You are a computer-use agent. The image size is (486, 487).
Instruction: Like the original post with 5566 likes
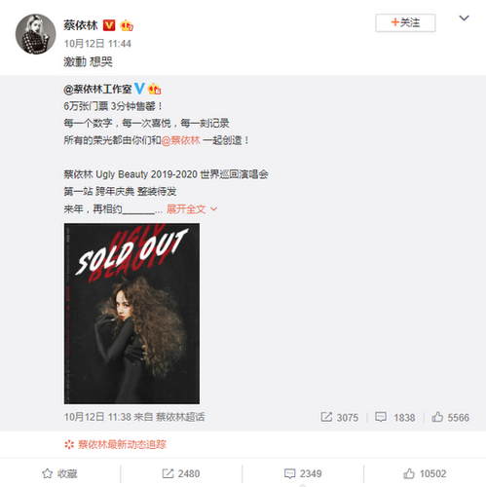click(450, 417)
